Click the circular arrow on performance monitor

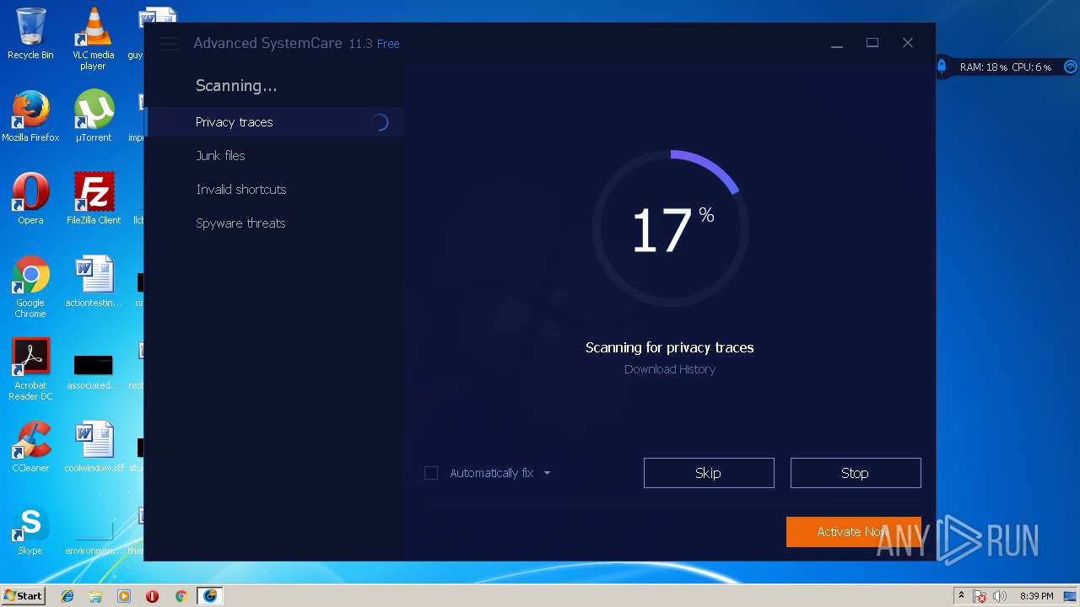coord(1070,67)
